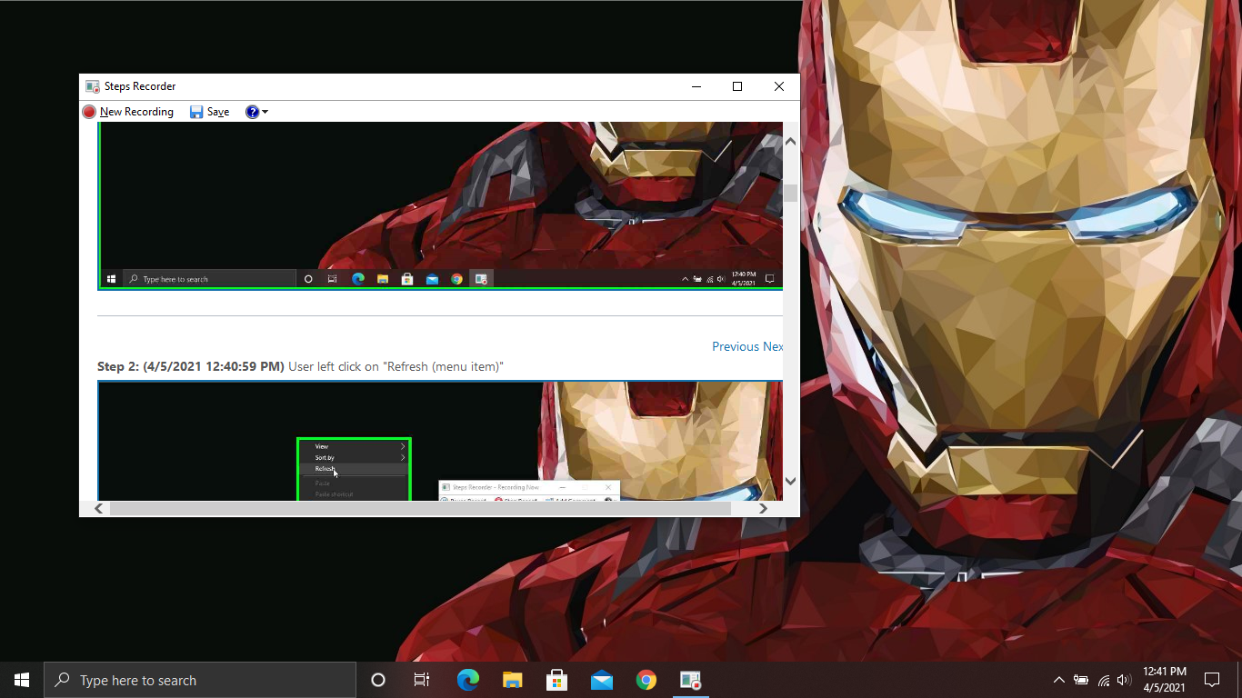Open Microsoft Store from the taskbar
The height and width of the screenshot is (698, 1242).
[556, 680]
